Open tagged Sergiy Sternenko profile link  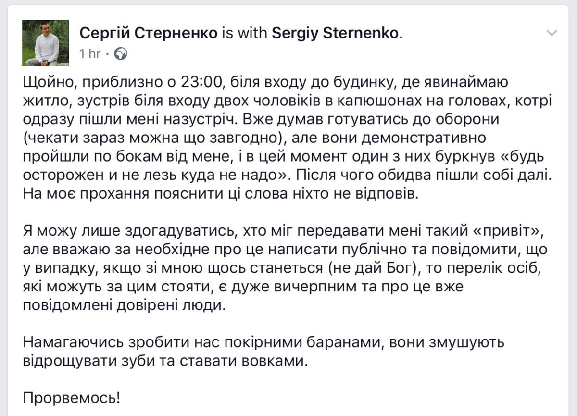336,33
